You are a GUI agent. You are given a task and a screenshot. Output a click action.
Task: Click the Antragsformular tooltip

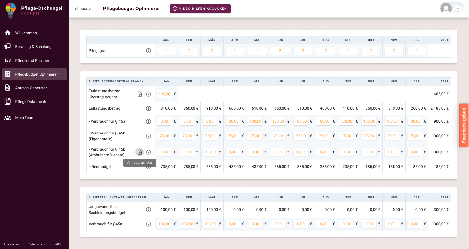pos(140,163)
